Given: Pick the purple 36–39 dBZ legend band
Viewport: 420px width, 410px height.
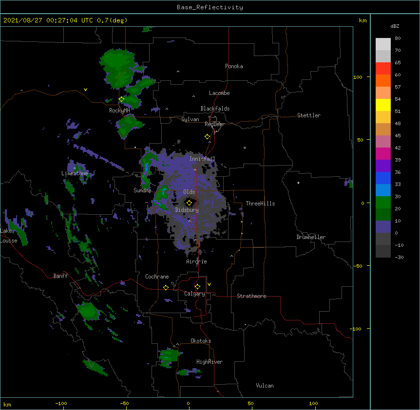Looking at the screenshot, I should click(x=383, y=166).
